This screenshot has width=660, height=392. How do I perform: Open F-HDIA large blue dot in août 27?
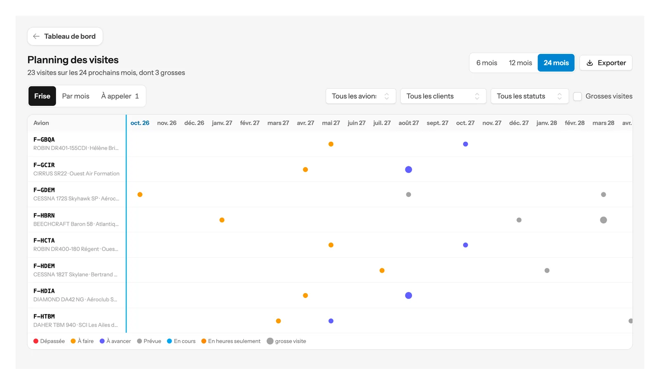[x=408, y=296]
